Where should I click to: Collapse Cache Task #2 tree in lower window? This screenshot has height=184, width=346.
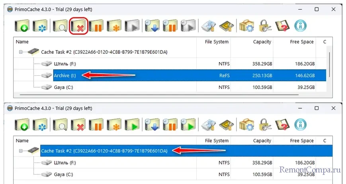(21, 151)
